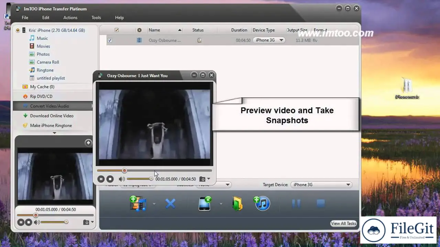Click the sidebar preview volume slider handle
440x247 pixels.
(66, 222)
